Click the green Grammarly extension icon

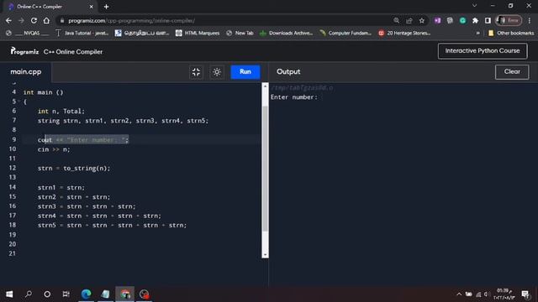point(462,20)
